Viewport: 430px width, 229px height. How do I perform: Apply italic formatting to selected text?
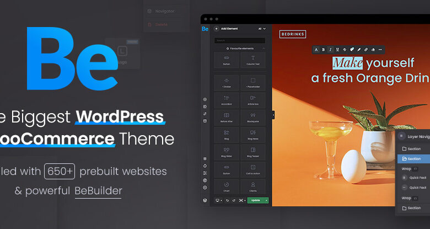(x=330, y=50)
